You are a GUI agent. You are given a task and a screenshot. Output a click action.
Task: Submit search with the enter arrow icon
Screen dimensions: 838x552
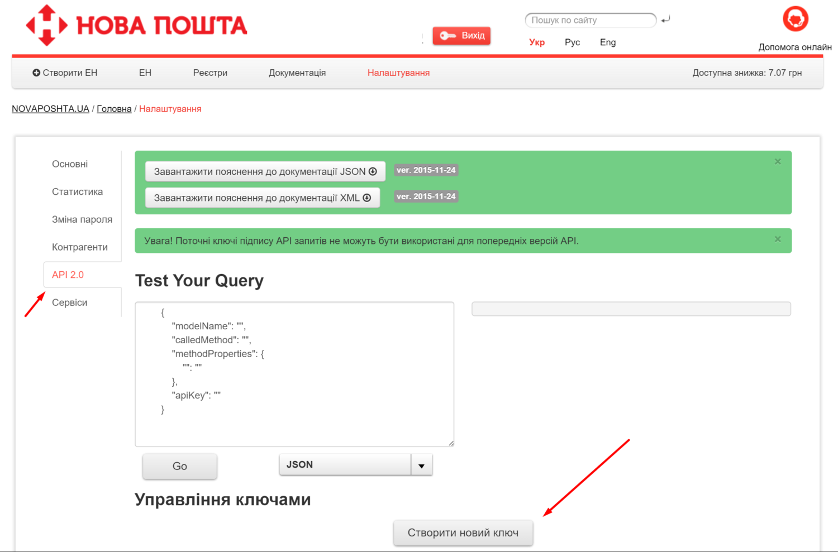(x=665, y=20)
